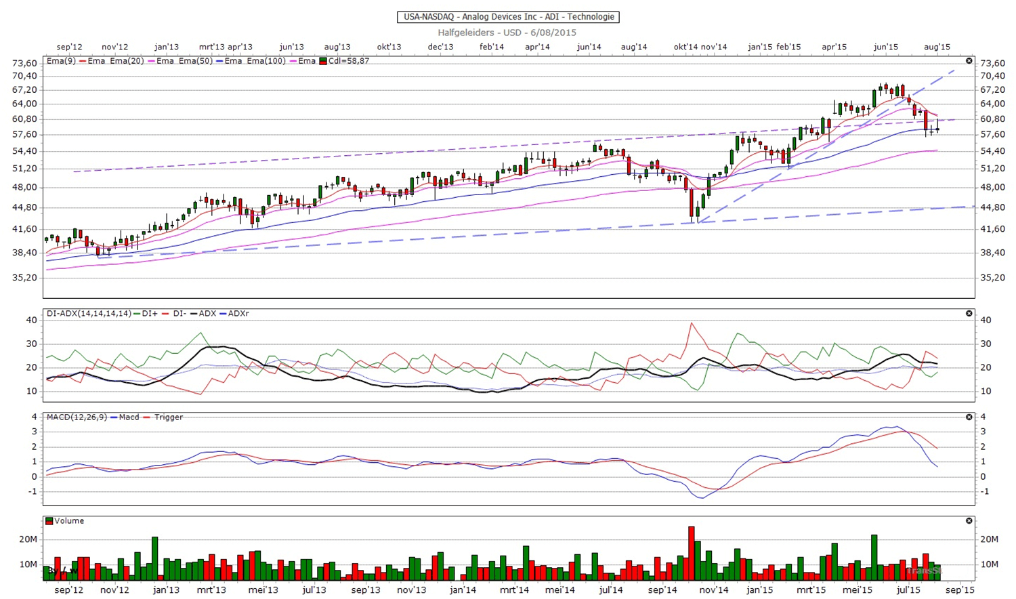This screenshot has height=599, width=1016.
Task: Click the MACD(12,26,9) panel label
Action: tap(77, 417)
